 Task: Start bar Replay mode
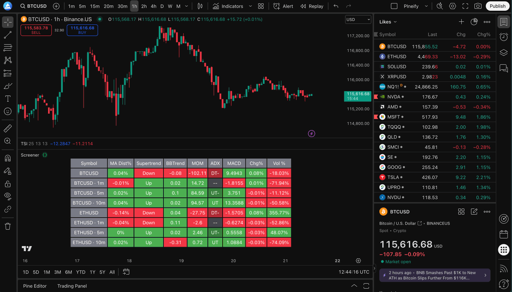(312, 6)
